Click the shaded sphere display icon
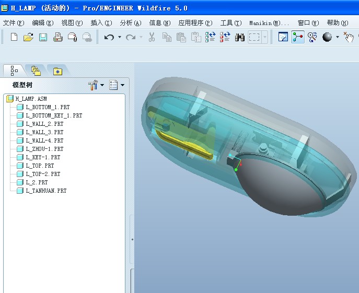 click(x=327, y=37)
